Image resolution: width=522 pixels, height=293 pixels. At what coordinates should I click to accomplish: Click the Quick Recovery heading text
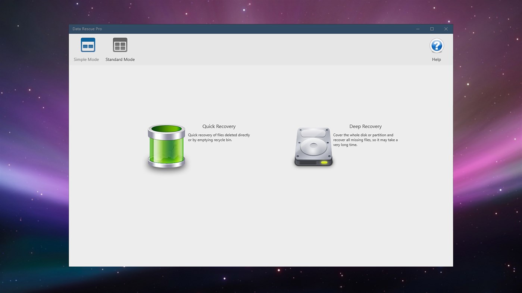[x=219, y=126]
